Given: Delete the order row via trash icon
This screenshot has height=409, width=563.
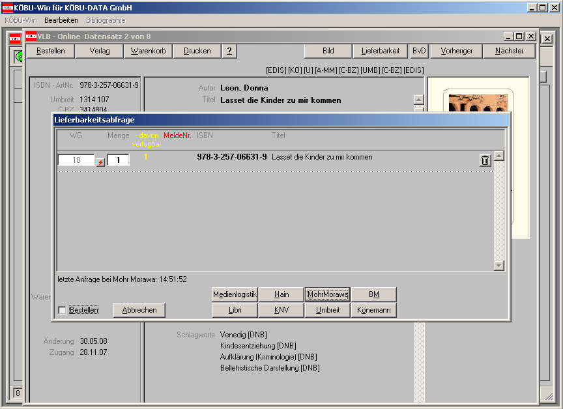Looking at the screenshot, I should (x=485, y=160).
